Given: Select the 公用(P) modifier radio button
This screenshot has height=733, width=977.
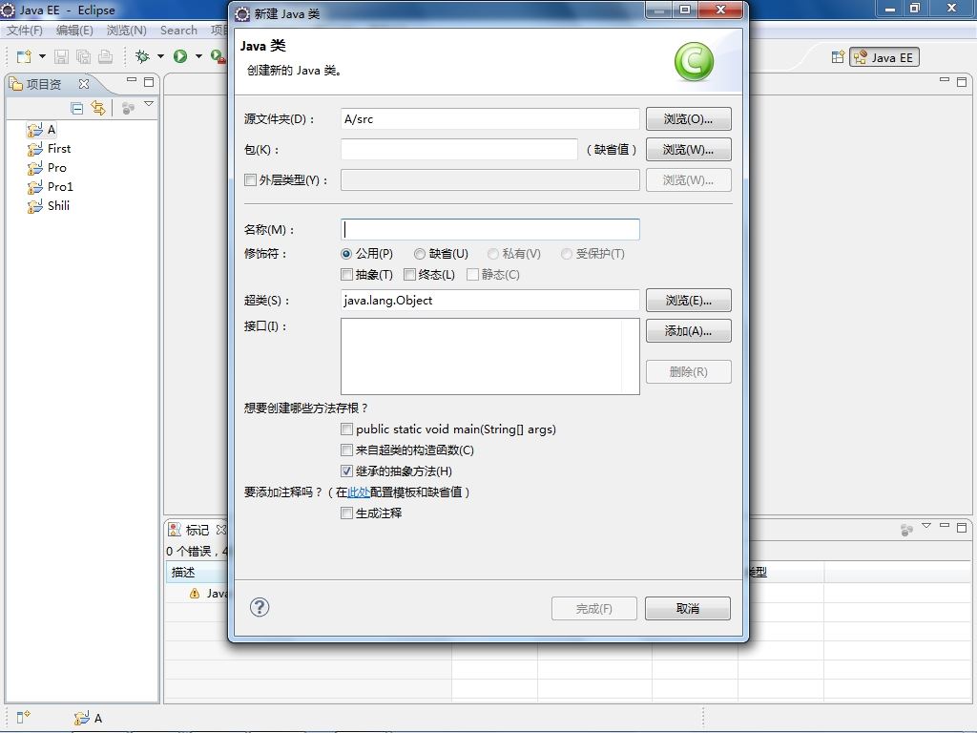Looking at the screenshot, I should click(x=346, y=254).
